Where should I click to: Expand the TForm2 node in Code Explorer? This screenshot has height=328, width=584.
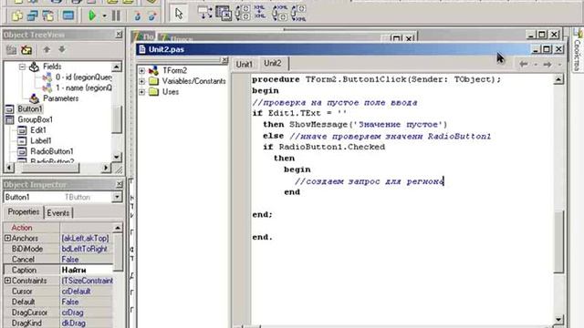[x=142, y=70]
